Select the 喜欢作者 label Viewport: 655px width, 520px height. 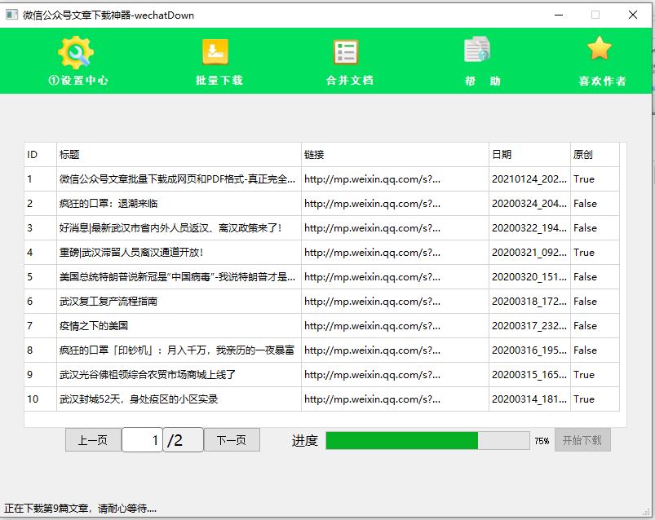click(602, 81)
